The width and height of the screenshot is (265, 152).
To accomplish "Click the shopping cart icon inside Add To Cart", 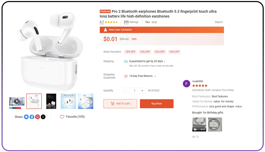I will coord(113,103).
